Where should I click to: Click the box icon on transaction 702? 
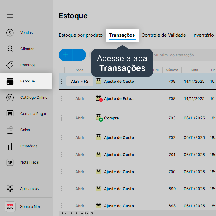98,137
